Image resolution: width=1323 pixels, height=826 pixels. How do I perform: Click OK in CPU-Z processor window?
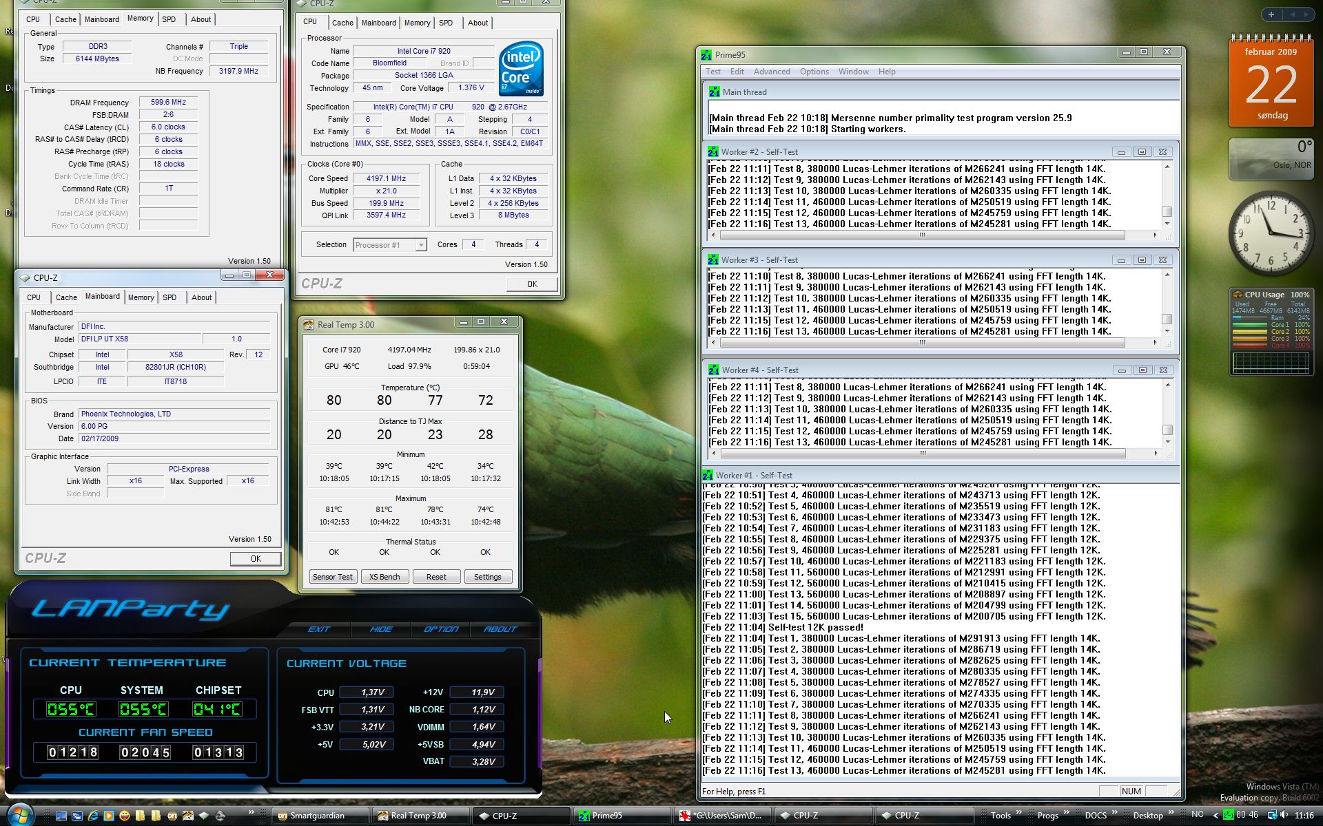click(x=532, y=284)
